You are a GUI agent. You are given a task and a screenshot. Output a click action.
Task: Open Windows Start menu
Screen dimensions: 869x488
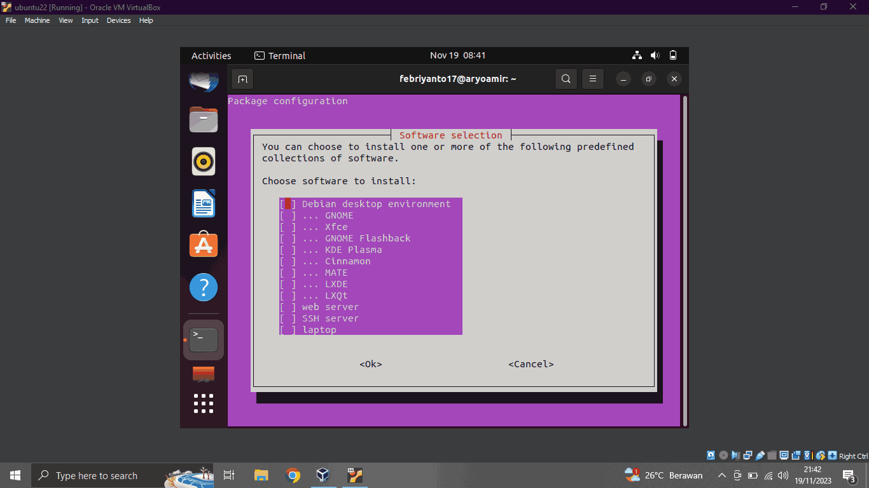point(15,475)
